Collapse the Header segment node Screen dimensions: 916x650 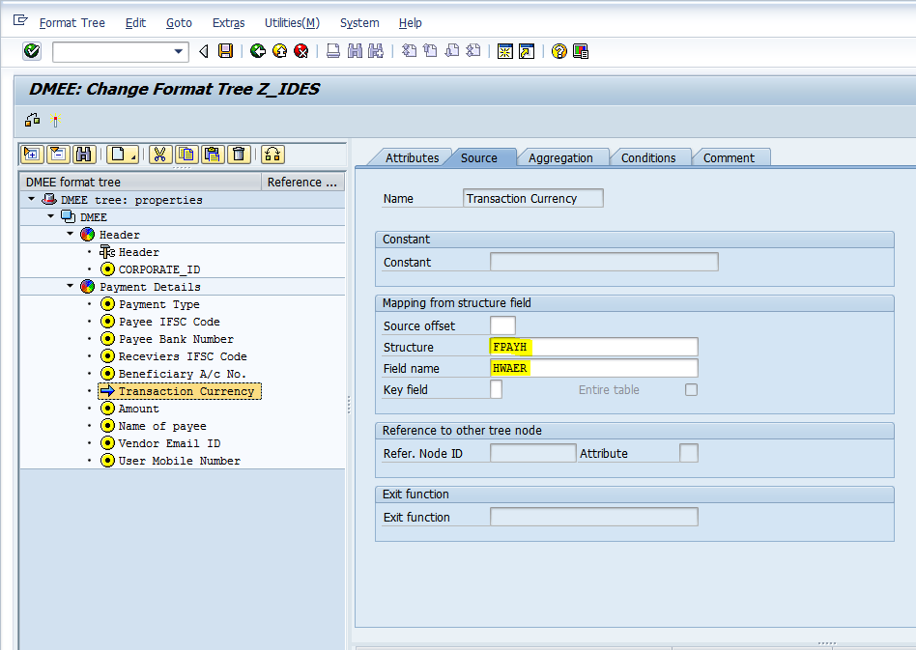70,234
